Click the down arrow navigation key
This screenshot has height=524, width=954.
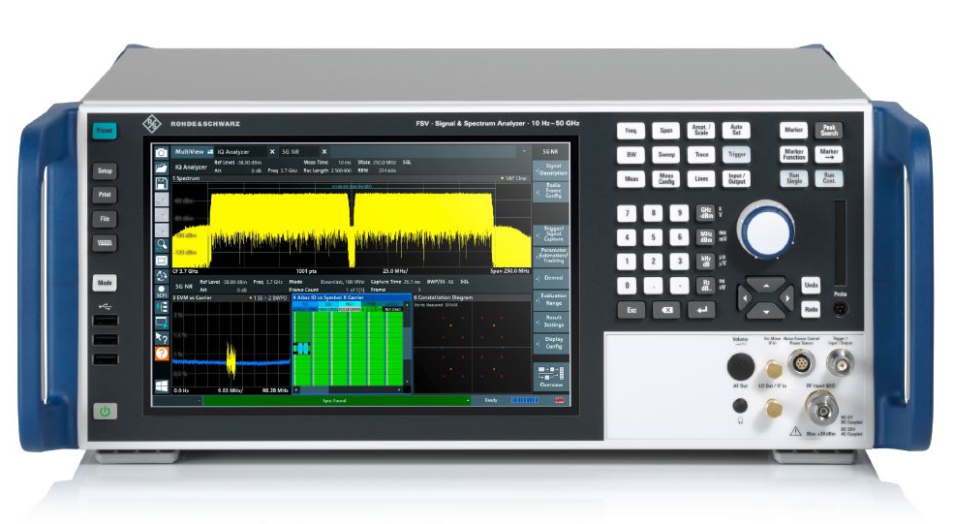click(765, 312)
